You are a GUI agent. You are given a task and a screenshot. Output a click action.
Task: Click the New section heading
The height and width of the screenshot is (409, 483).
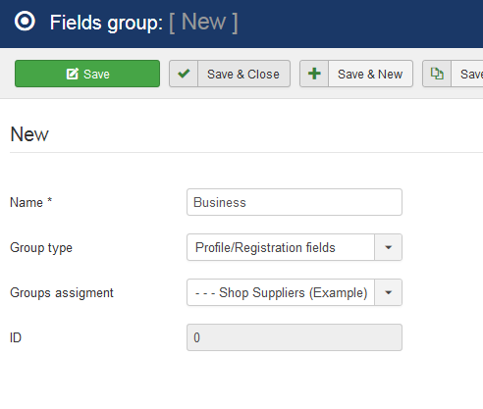(x=29, y=134)
